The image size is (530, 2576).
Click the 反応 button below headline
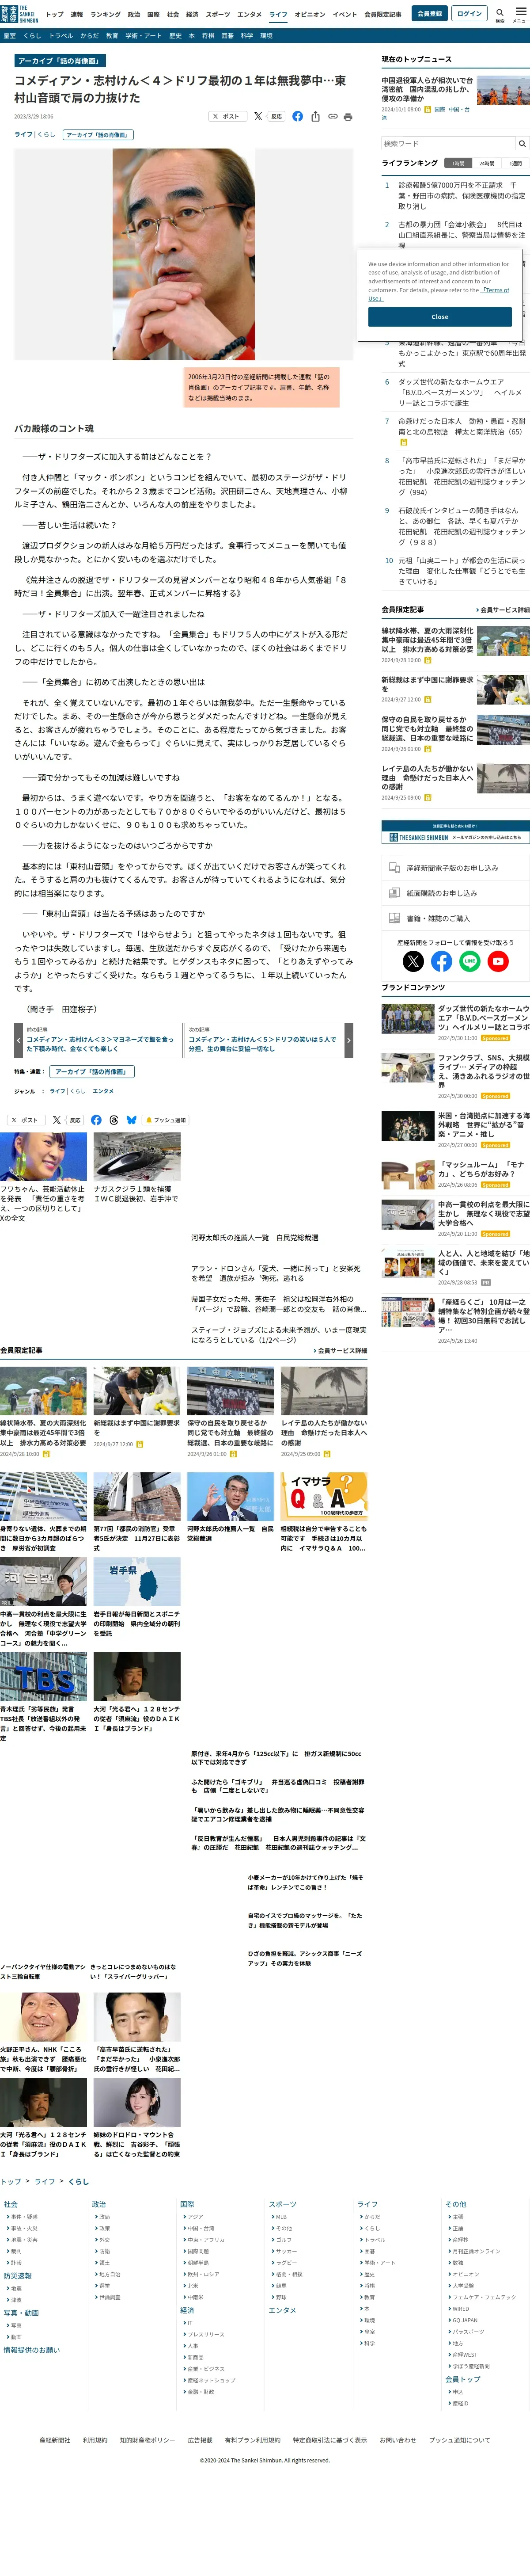[x=276, y=116]
